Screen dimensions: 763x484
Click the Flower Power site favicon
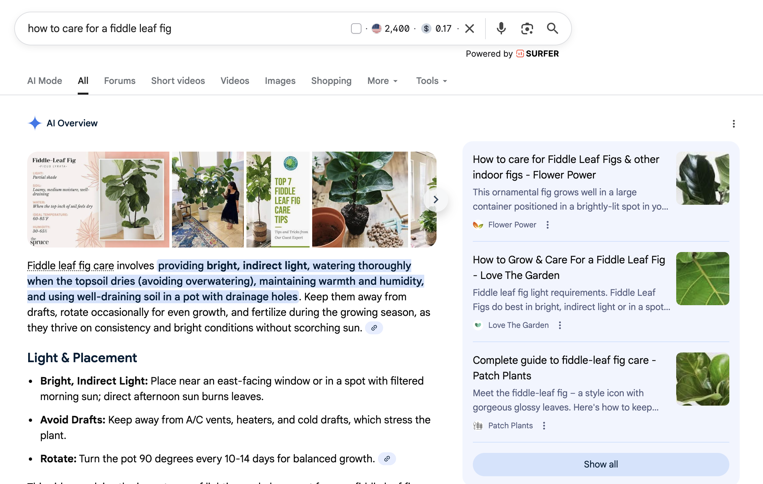pyautogui.click(x=478, y=225)
